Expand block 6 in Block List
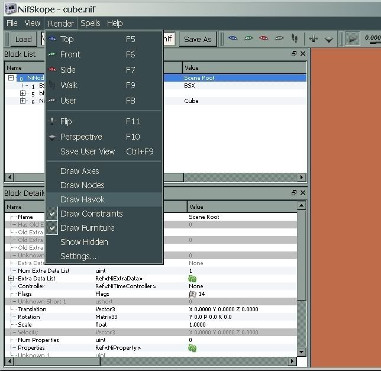 pyautogui.click(x=23, y=101)
